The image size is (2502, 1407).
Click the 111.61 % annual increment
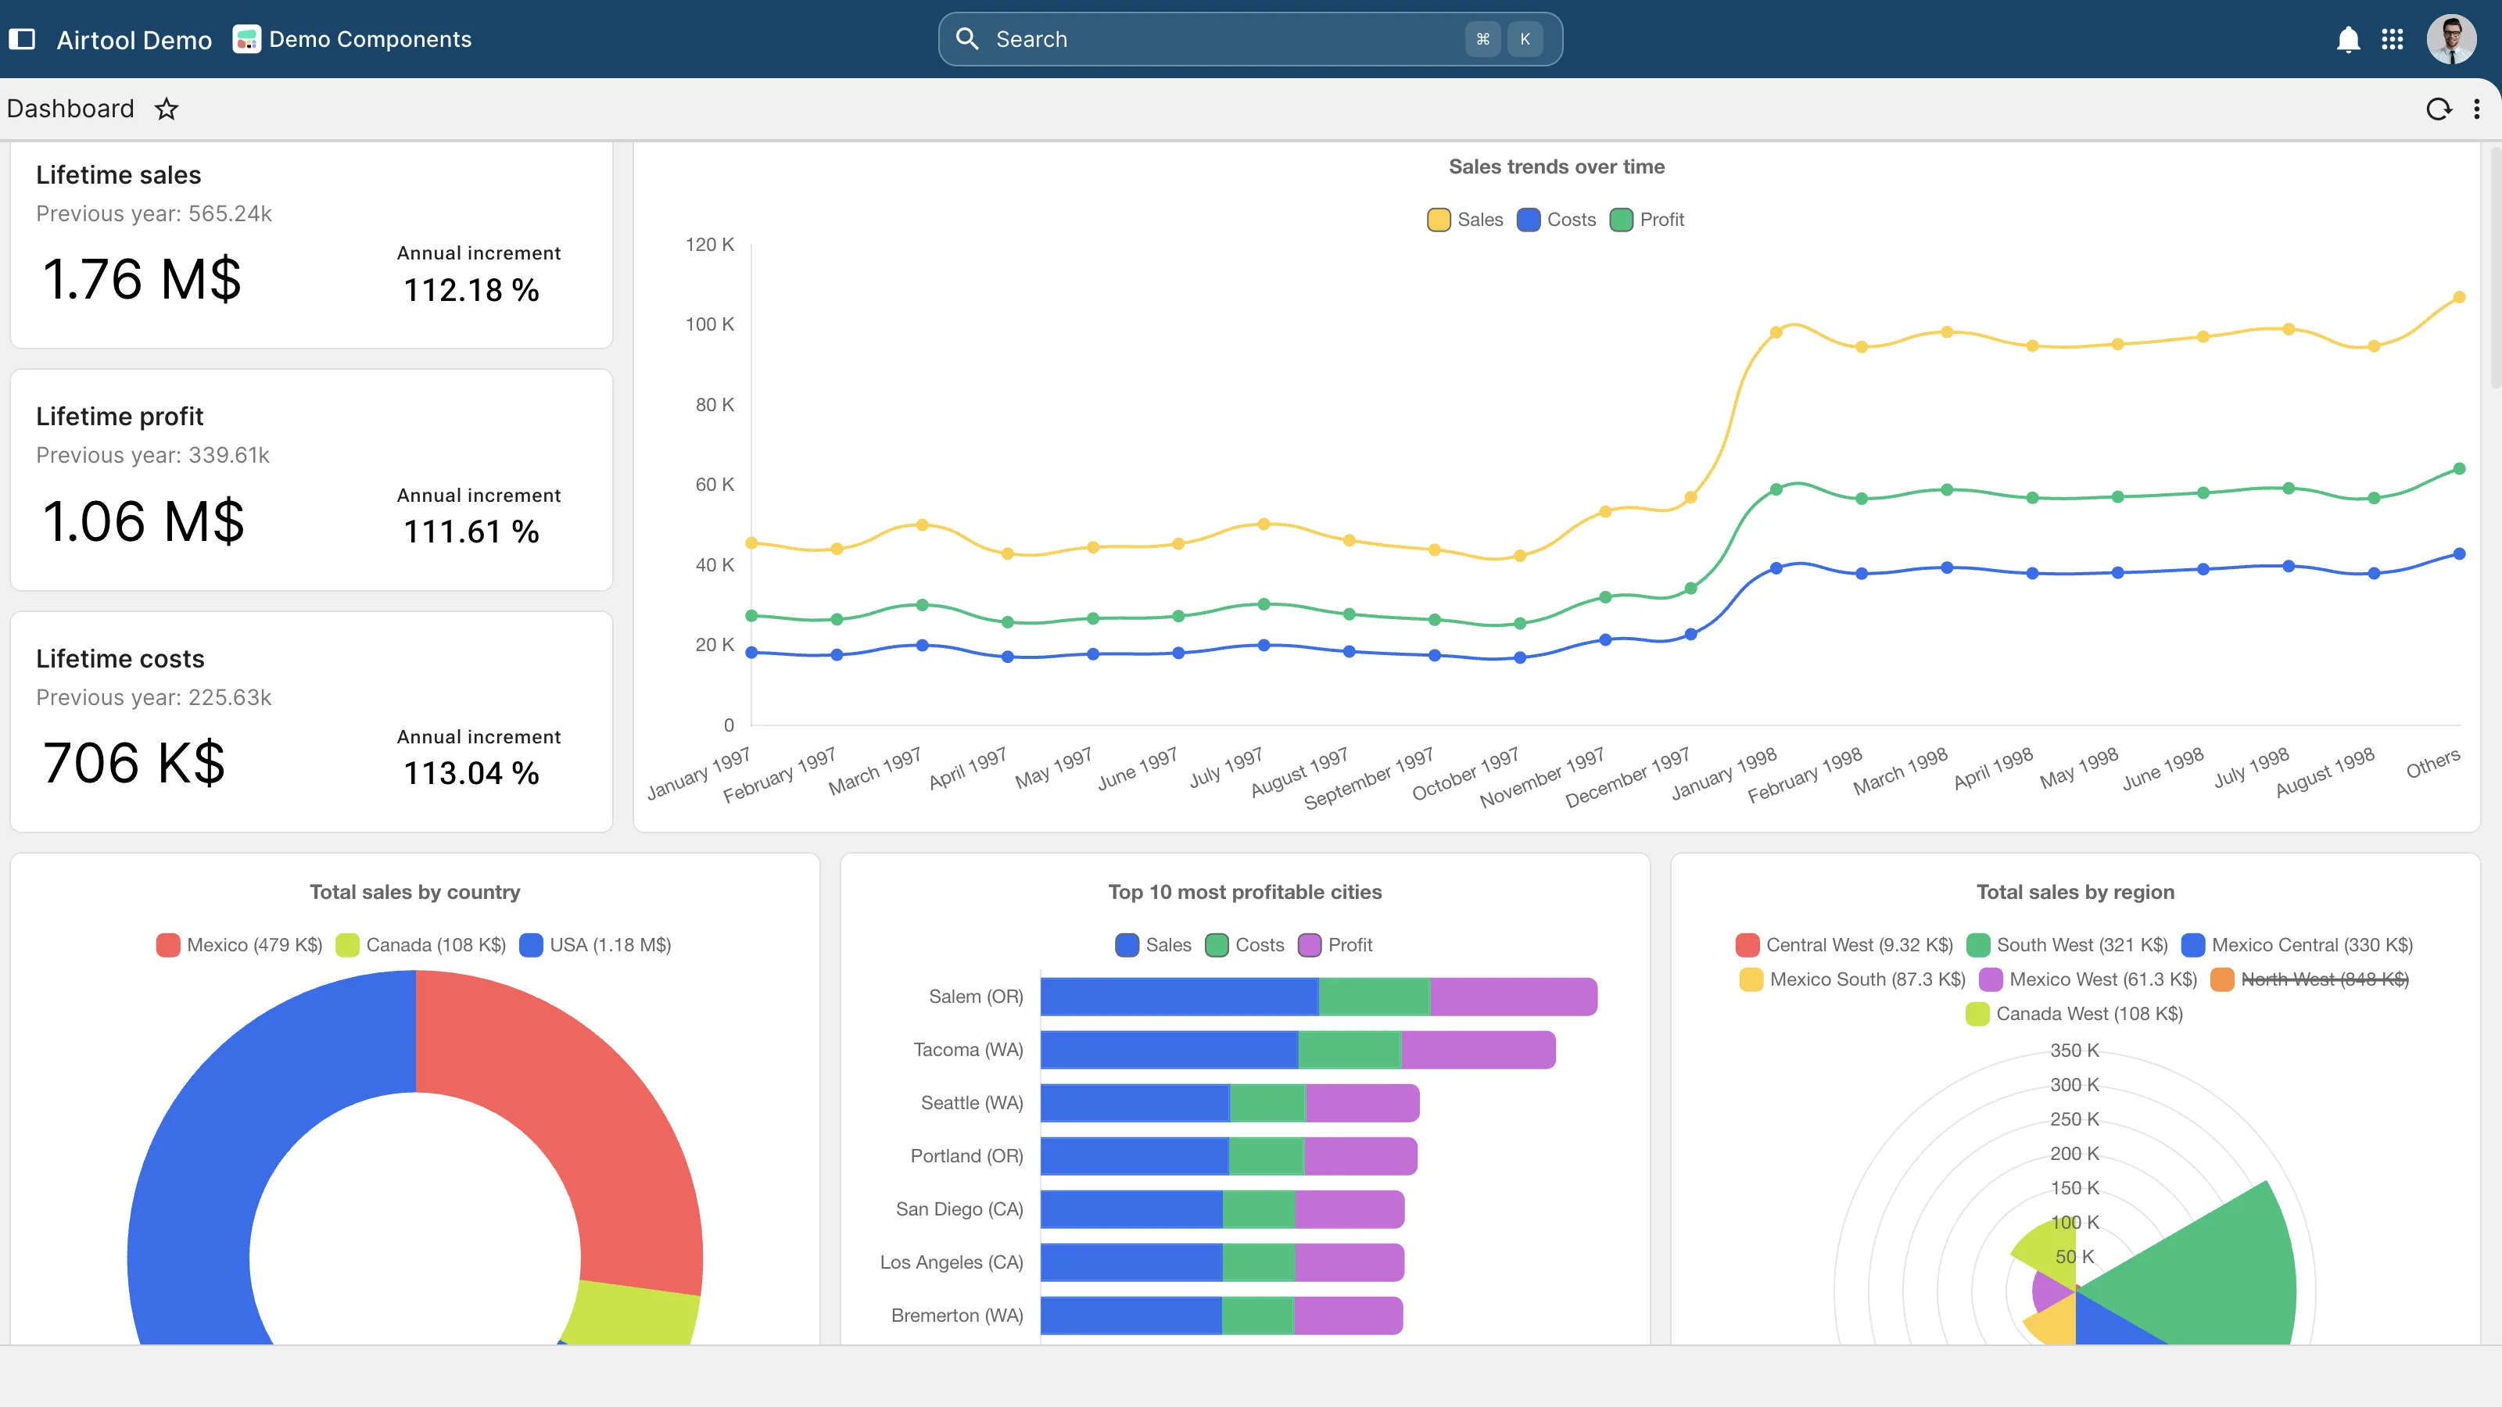coord(471,532)
